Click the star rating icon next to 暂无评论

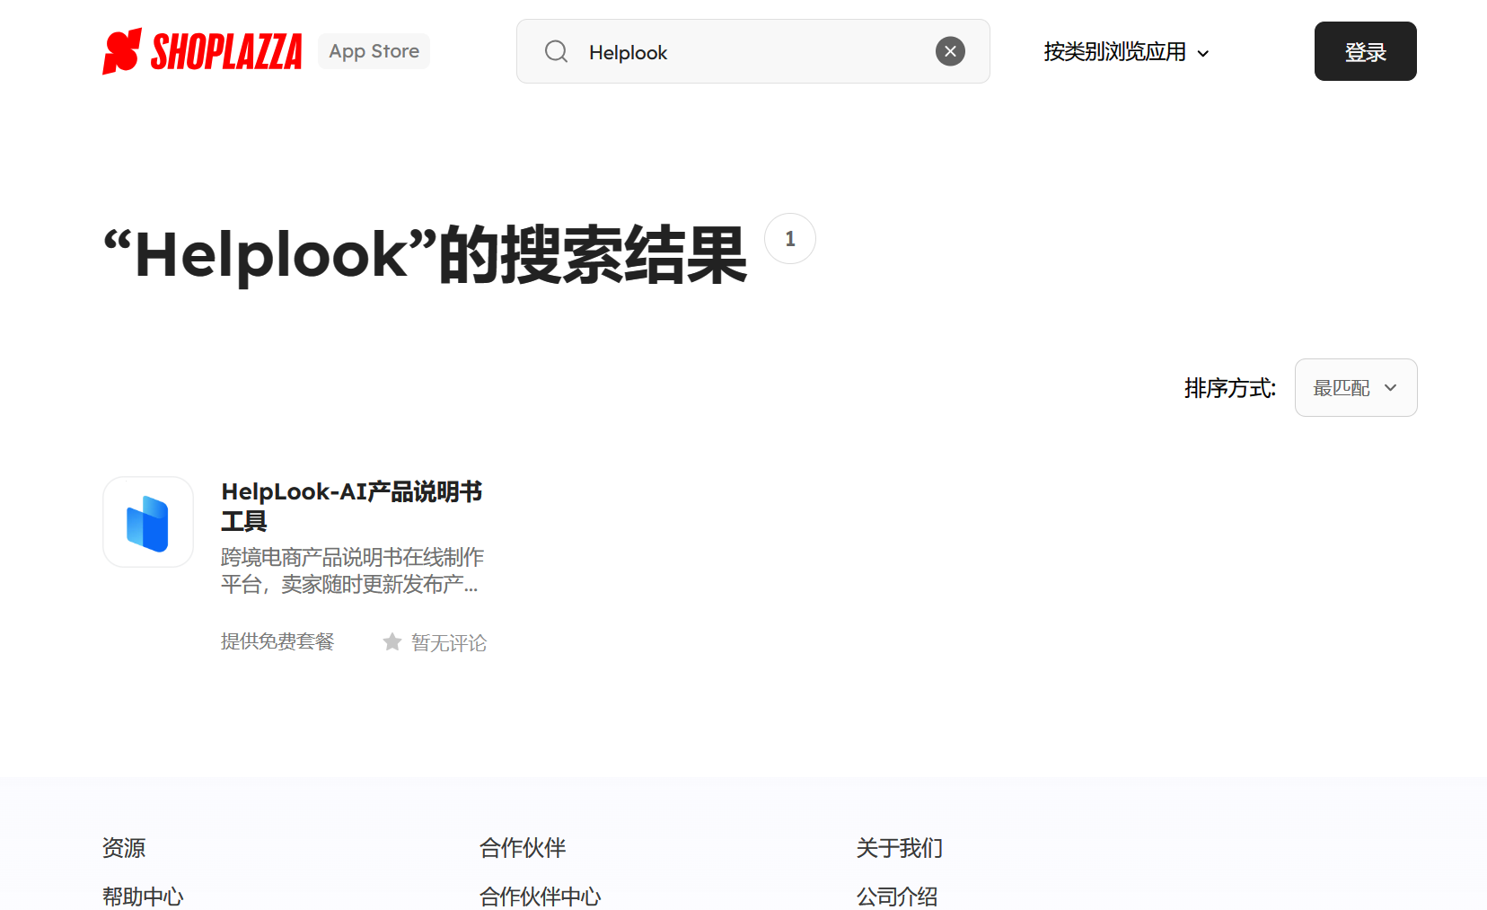click(x=392, y=641)
